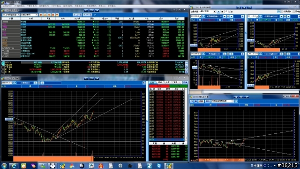Select the YM1106 row in the quote table
The height and width of the screenshot is (169, 300).
point(93,51)
